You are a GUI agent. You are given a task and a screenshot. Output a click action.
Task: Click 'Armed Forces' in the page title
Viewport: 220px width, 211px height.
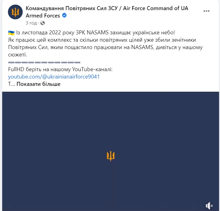43,16
